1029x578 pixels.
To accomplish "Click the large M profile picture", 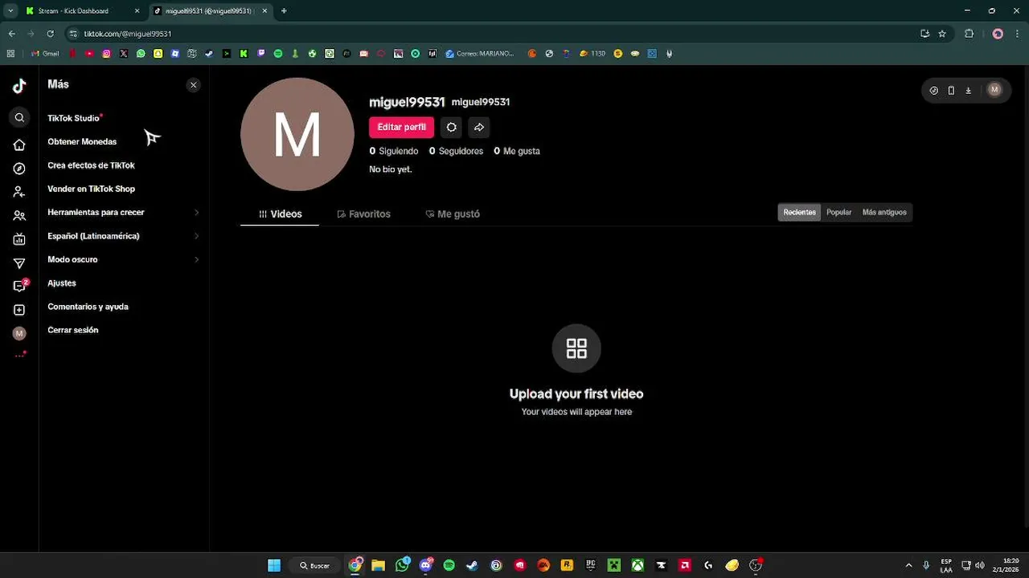I will [x=297, y=134].
